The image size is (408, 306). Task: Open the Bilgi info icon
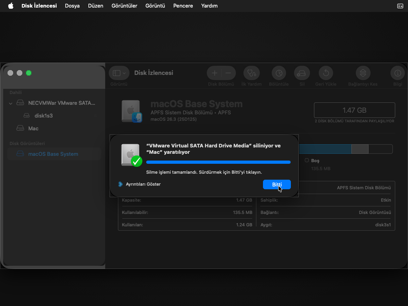398,73
